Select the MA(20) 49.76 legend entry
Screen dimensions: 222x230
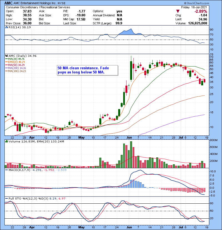pyautogui.click(x=15, y=59)
